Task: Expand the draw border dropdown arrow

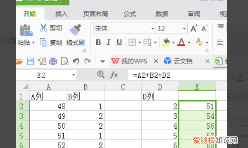Action: coord(155,42)
